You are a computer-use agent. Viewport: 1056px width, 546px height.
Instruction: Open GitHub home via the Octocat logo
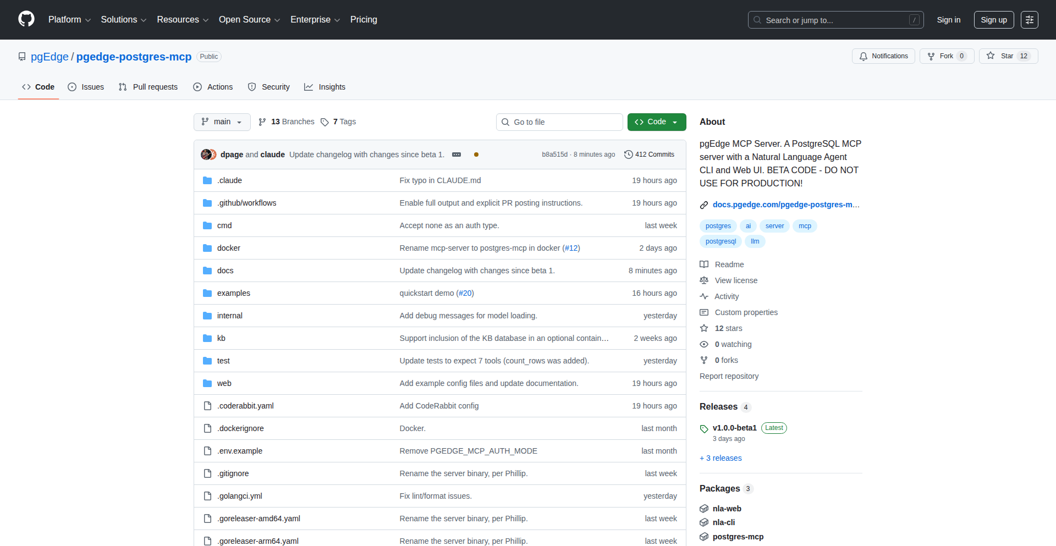click(25, 19)
